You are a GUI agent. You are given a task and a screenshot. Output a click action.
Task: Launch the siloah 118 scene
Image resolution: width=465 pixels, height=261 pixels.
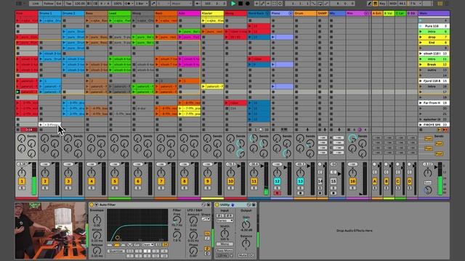[421, 54]
